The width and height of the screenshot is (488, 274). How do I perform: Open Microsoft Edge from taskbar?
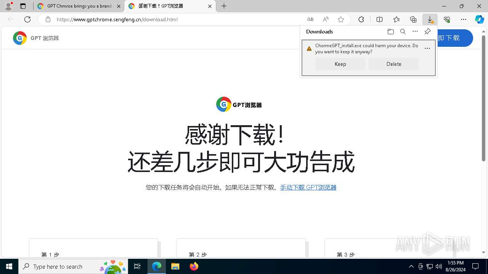[x=157, y=266]
